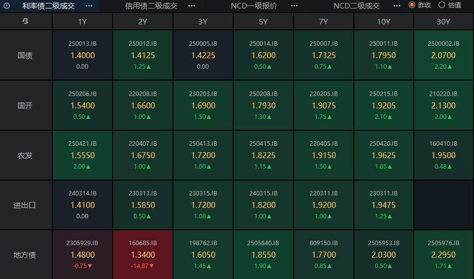Open bond cell 250013.IB
This screenshot has width=474, height=279.
pos(82,55)
